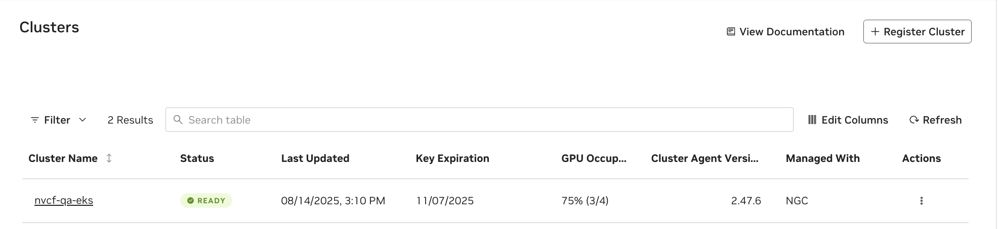Click the Refresh circular arrow icon

pos(913,120)
